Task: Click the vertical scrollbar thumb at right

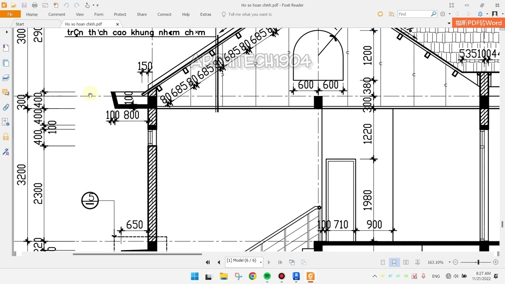Action: [x=502, y=224]
